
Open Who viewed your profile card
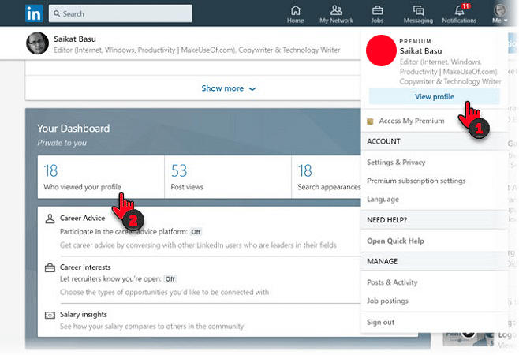(x=101, y=177)
